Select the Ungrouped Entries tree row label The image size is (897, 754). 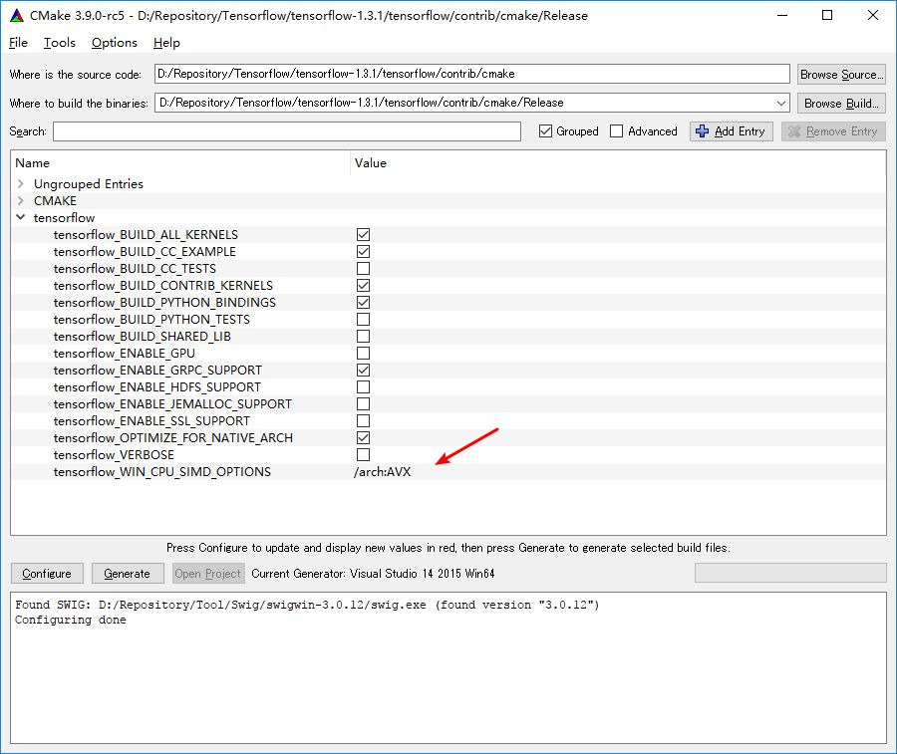pos(89,183)
